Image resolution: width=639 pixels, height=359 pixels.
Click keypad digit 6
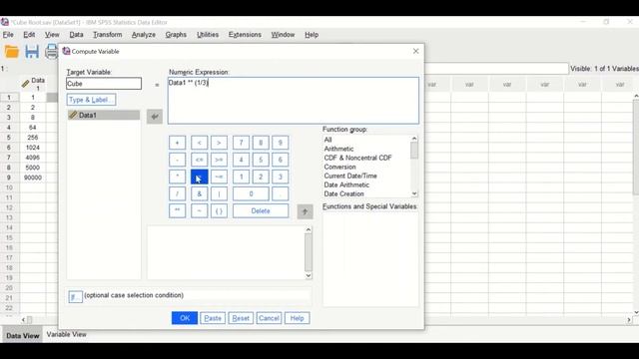pos(280,160)
